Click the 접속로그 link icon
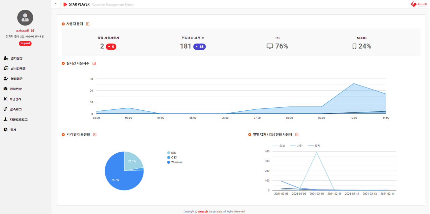 [5, 109]
